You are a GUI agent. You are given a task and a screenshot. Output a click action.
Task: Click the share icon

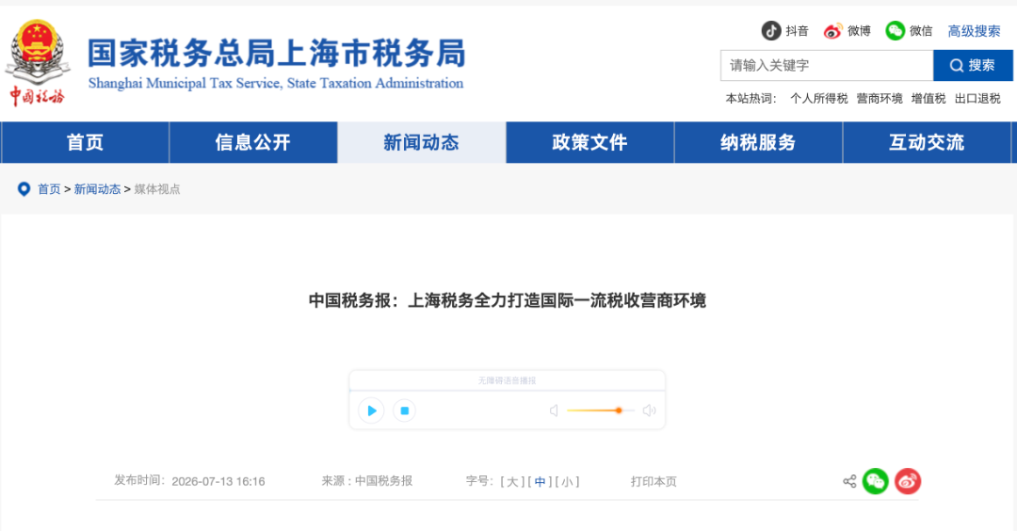[849, 481]
